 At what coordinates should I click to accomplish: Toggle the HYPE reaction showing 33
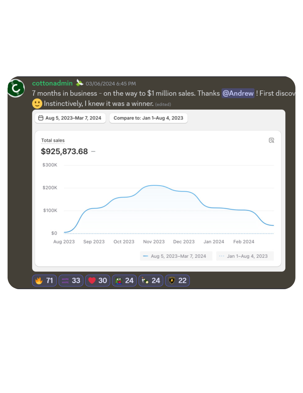coord(71,280)
